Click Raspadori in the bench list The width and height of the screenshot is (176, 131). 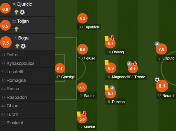[17, 97]
